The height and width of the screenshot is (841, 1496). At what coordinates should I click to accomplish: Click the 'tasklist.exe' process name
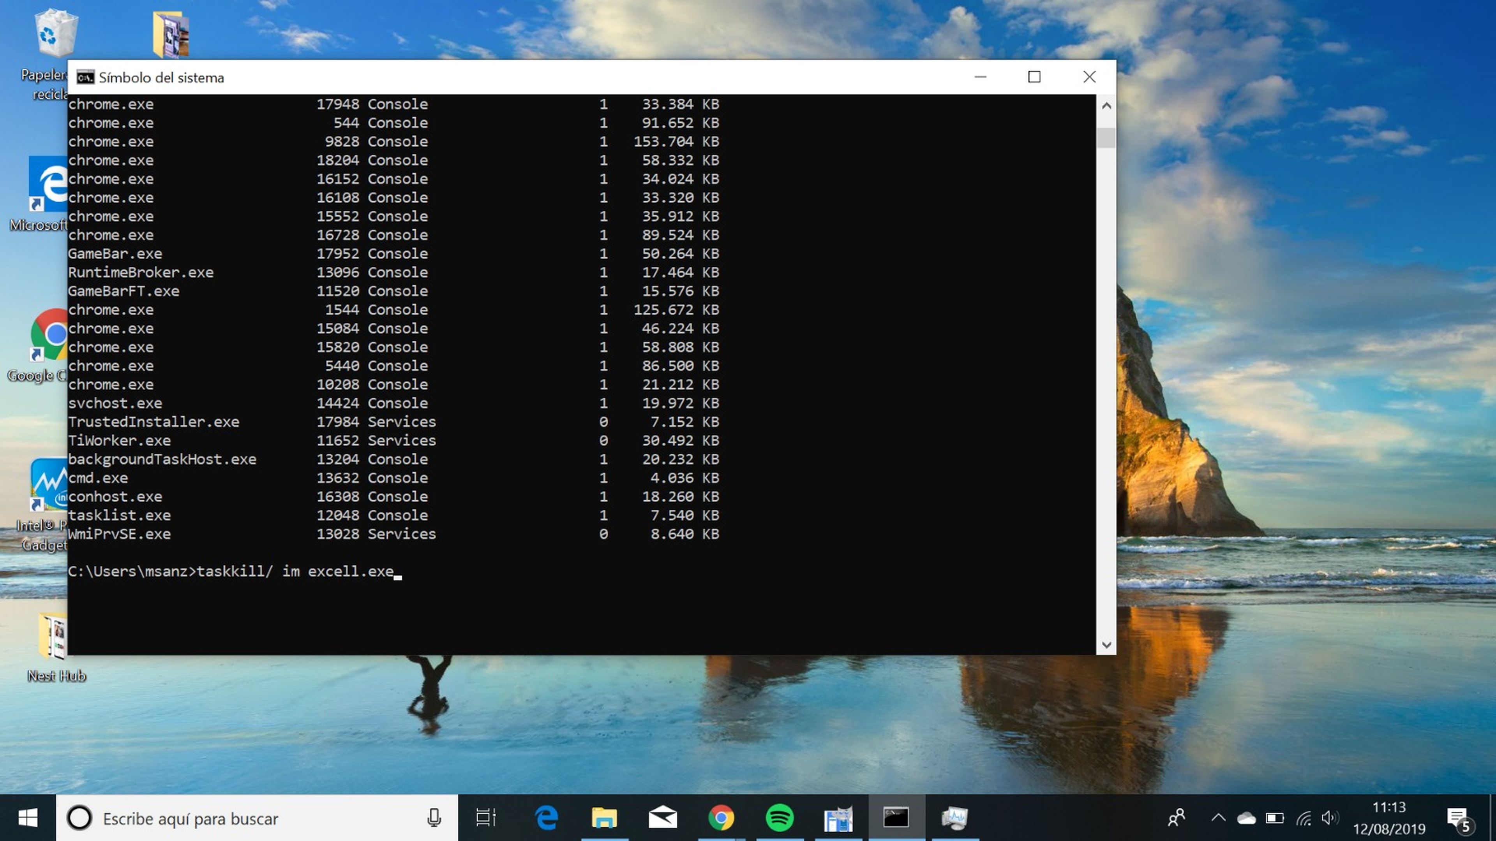(119, 516)
